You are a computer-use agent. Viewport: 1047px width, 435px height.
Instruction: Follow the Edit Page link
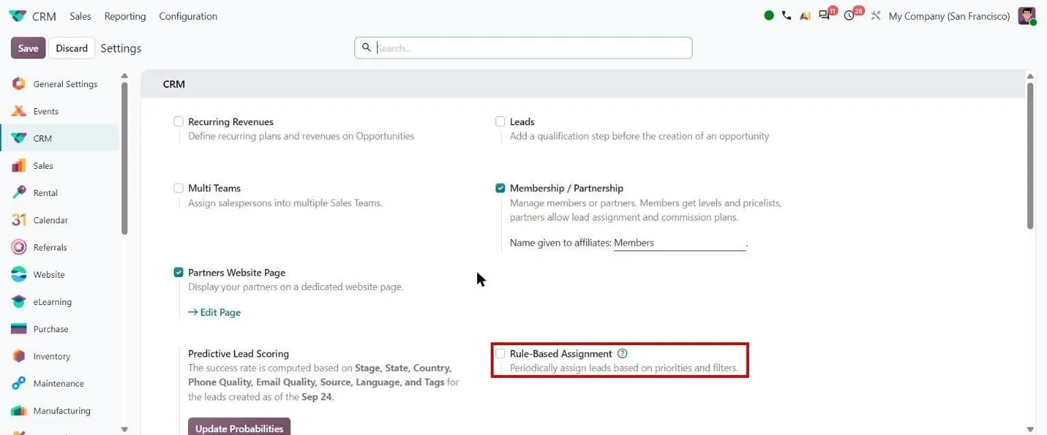[214, 312]
